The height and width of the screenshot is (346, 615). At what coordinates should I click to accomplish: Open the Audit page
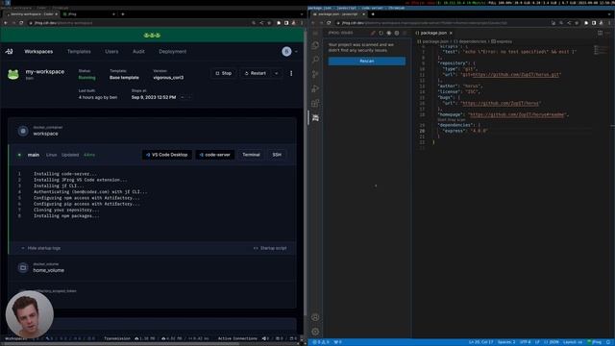click(x=138, y=51)
